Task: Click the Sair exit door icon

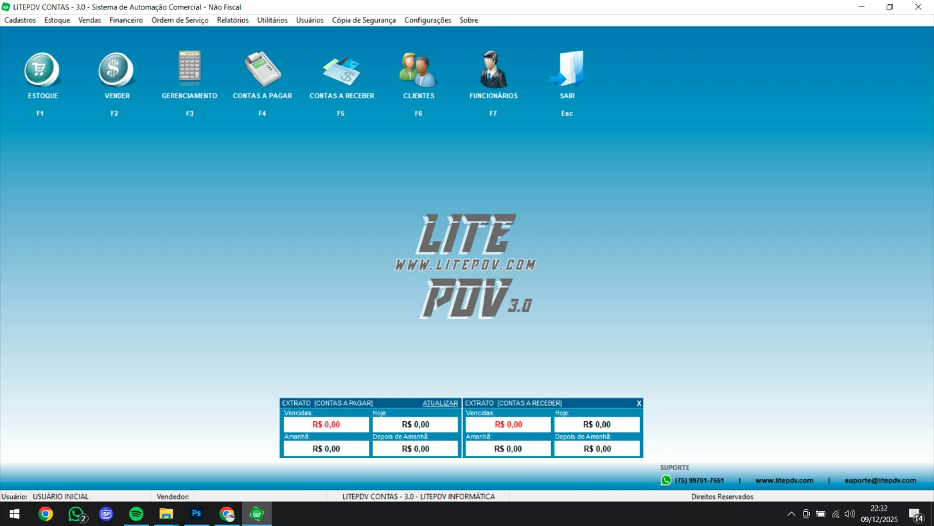Action: tap(567, 69)
